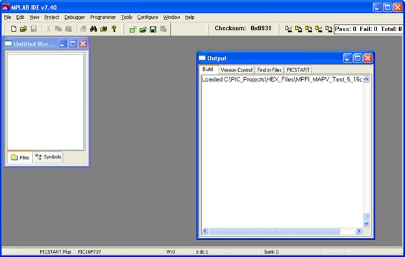Click the New Project icon
The height and width of the screenshot is (257, 405).
(x=133, y=29)
